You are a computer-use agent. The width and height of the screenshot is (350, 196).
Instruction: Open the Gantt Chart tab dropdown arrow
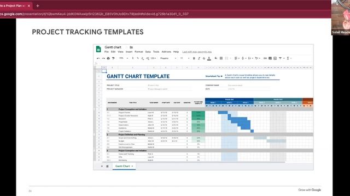132,166
